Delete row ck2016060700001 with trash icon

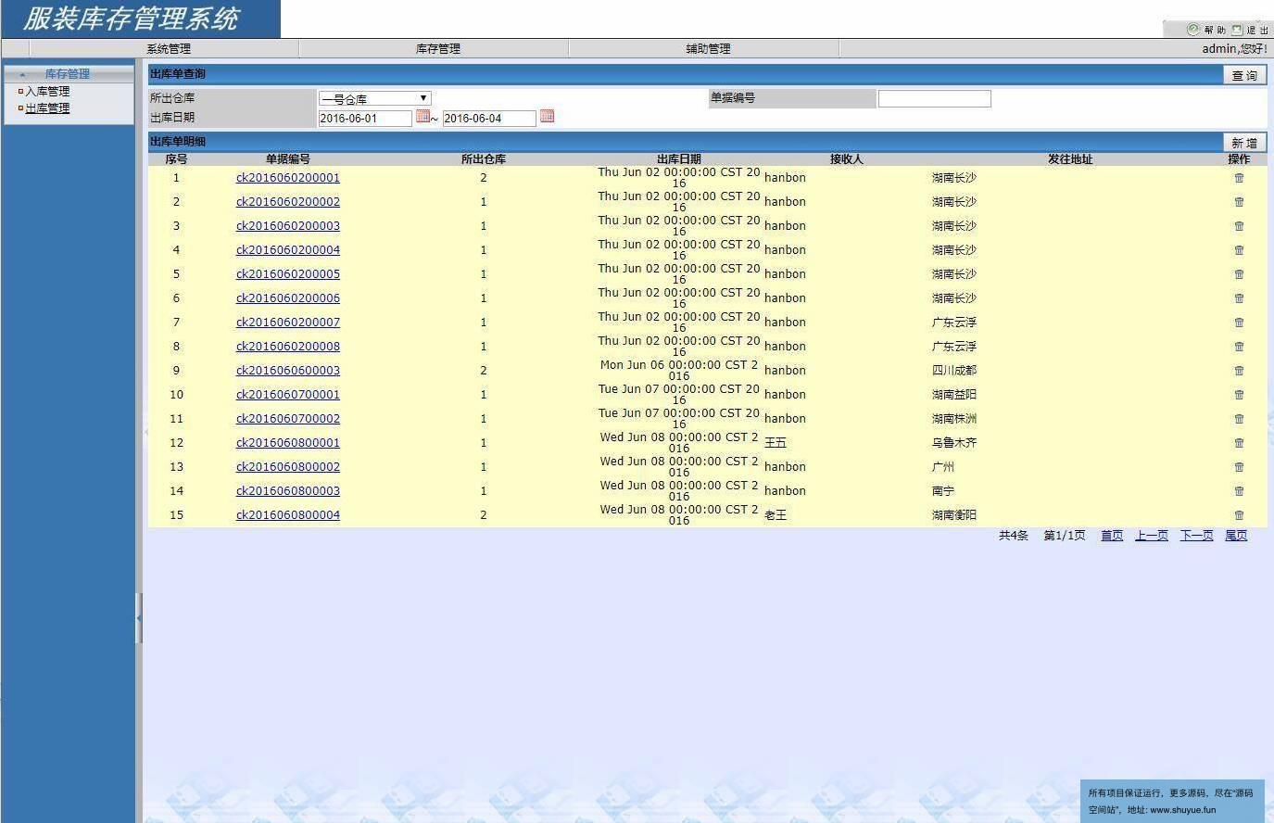coord(1239,395)
